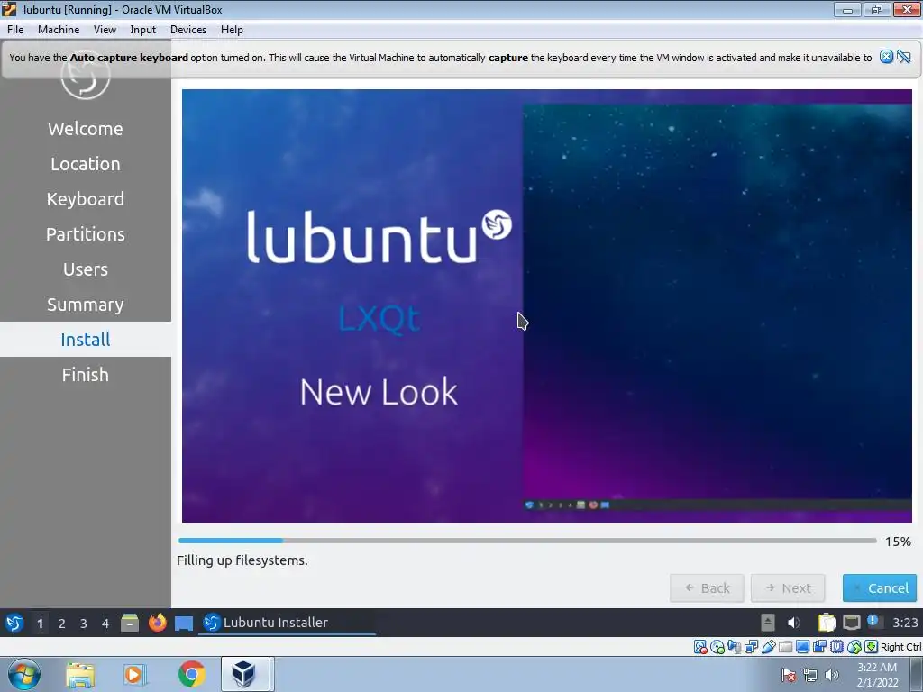Screen dimensions: 923x692
Task: Click the VirtualBox hard disk activity indicator
Action: click(699, 647)
